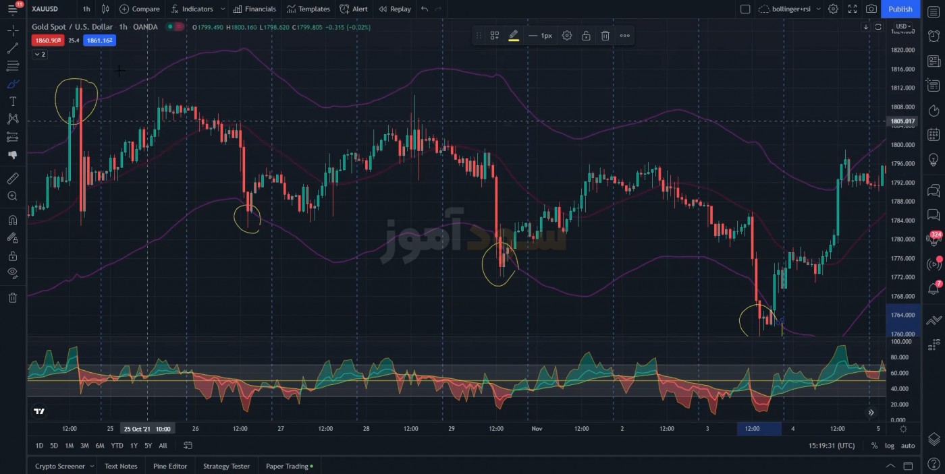This screenshot has width=945, height=474.
Task: Open the USD currency dropdown on price scale
Action: pyautogui.click(x=903, y=27)
